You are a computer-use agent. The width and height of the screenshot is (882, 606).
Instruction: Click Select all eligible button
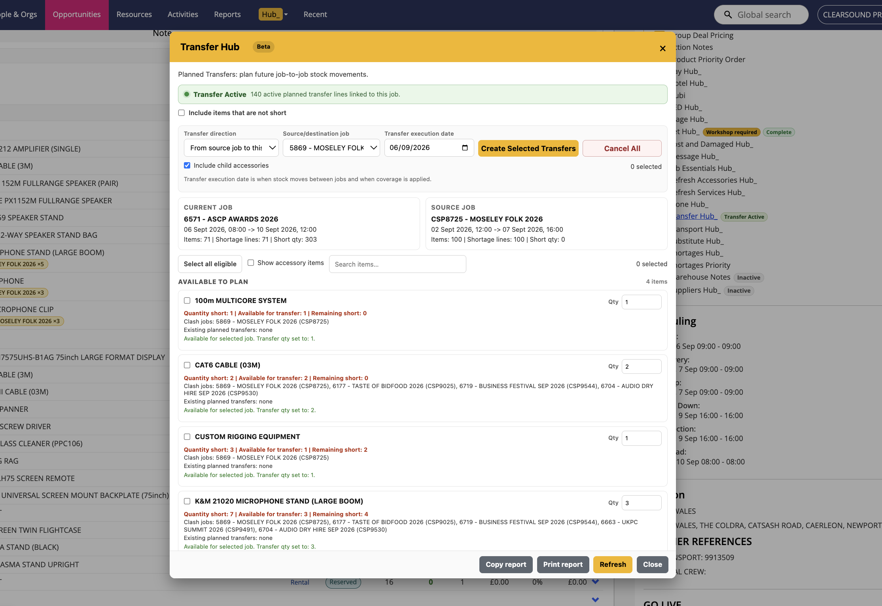tap(210, 264)
